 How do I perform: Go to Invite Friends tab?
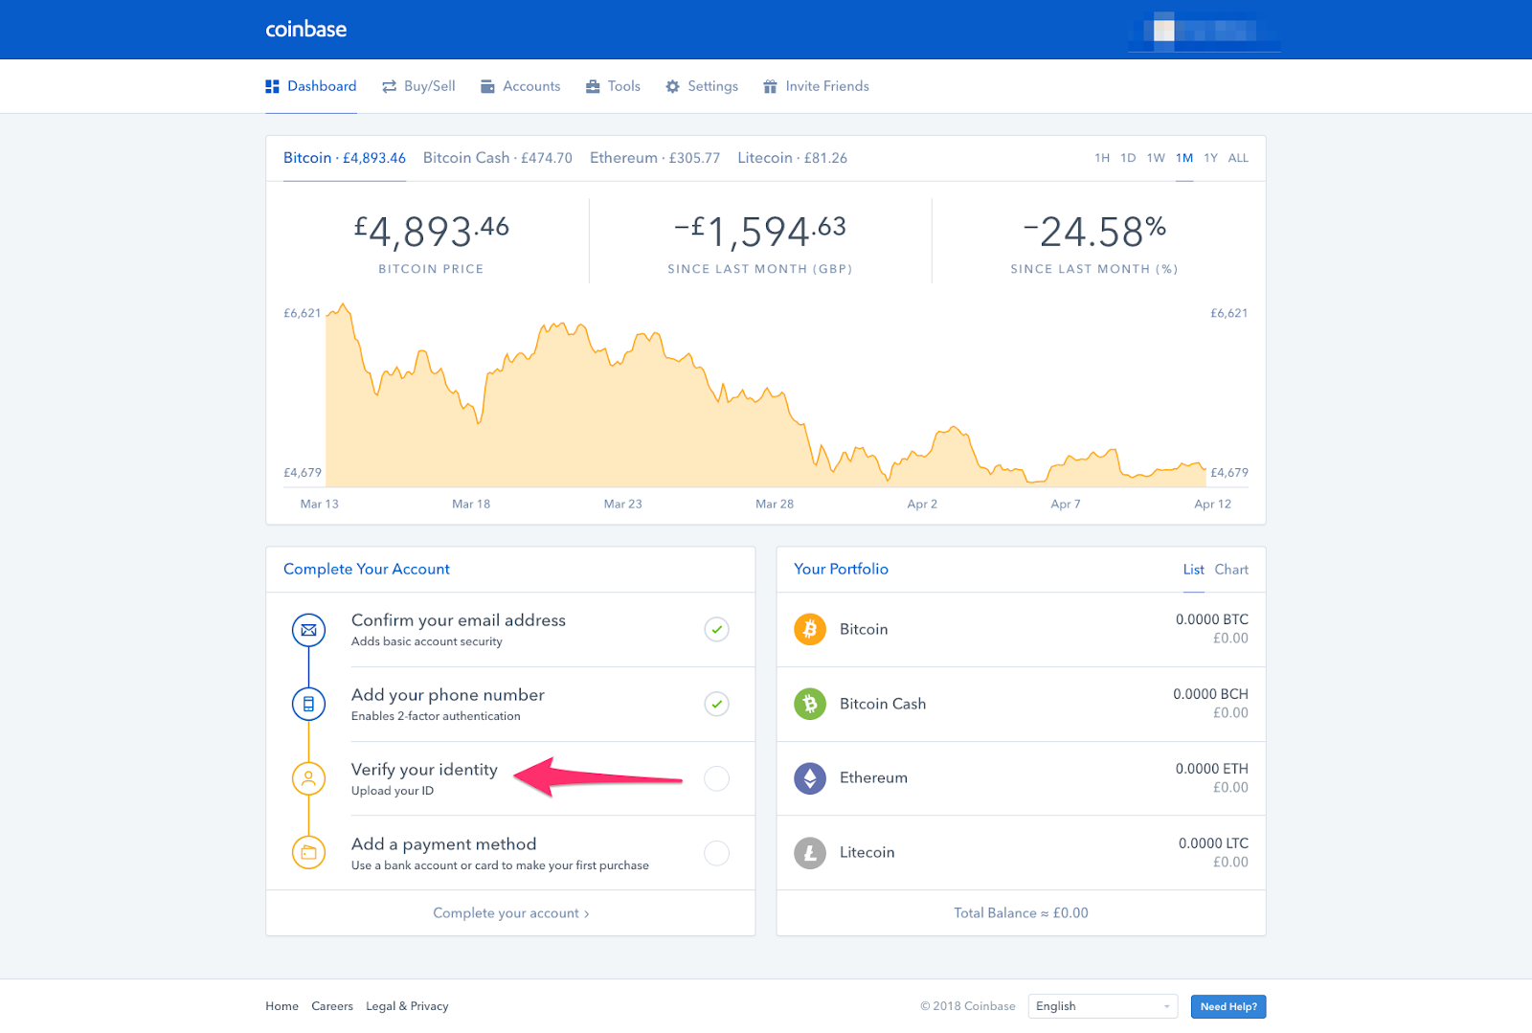pos(816,86)
